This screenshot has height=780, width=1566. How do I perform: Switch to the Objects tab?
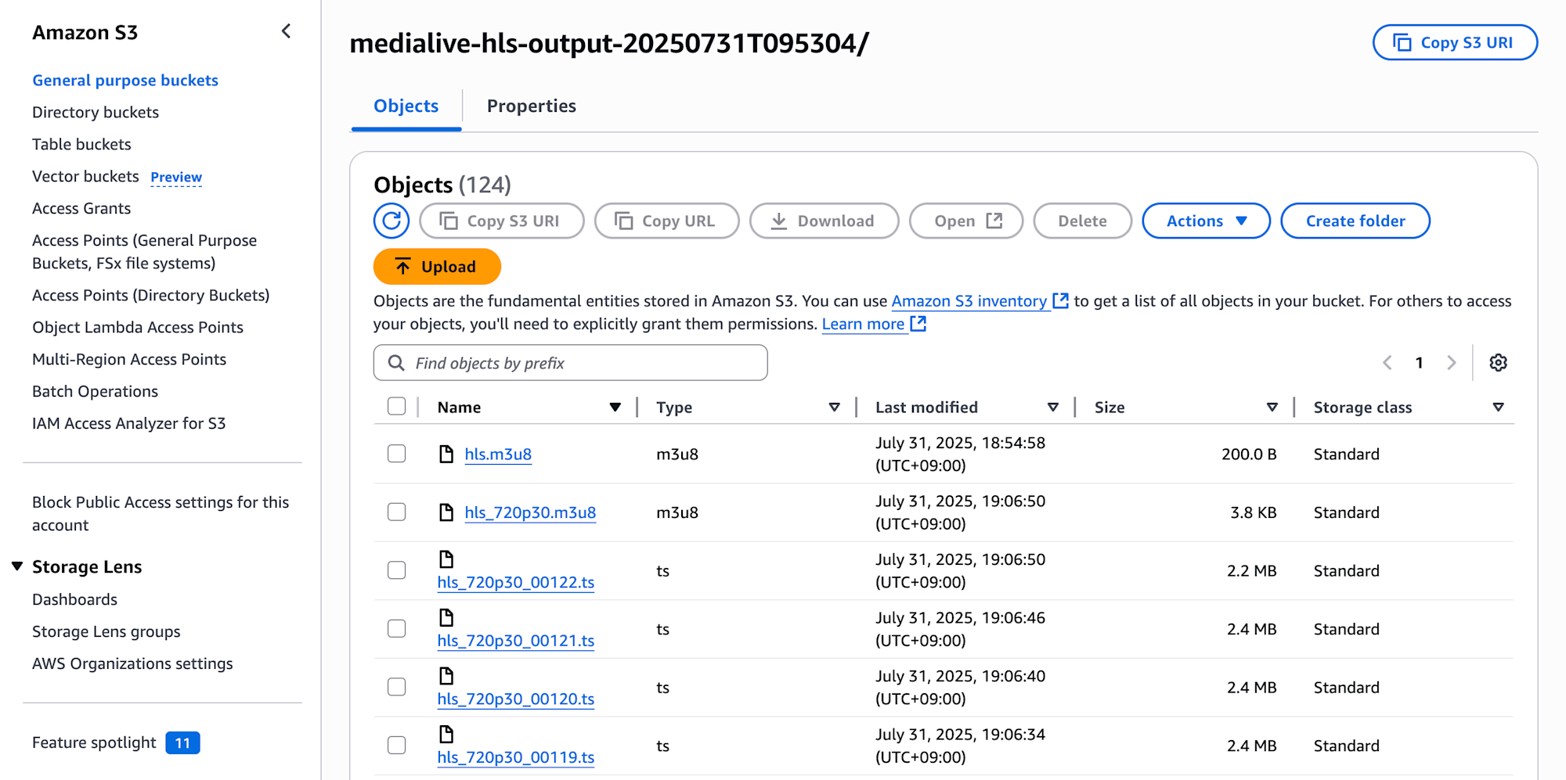coord(406,106)
